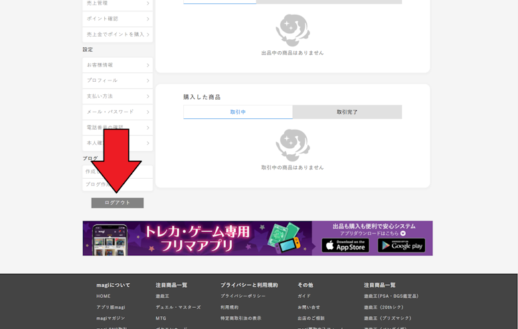Image resolution: width=518 pixels, height=329 pixels.
Task: Expand 売上管理 sidebar chevron
Action: coord(147,3)
